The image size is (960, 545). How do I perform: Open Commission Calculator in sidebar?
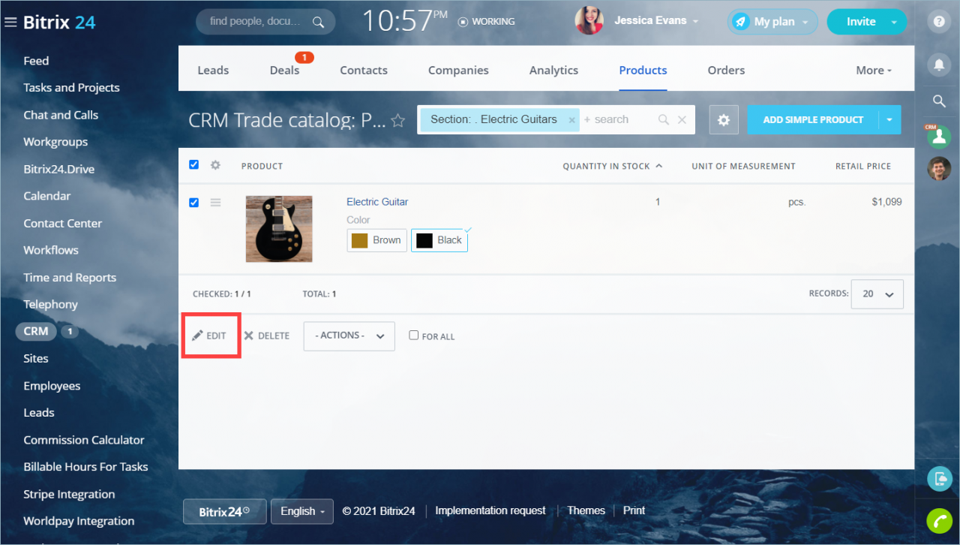point(84,440)
